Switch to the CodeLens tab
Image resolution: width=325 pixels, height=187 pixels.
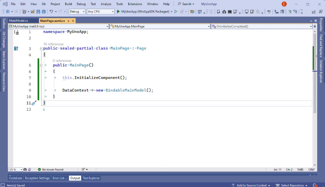16,178
